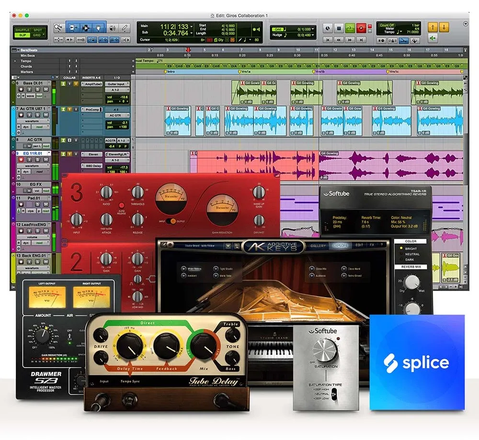Screen dimensions: 479x440
Task: Open the Grid value dropdown
Action: click(313, 29)
